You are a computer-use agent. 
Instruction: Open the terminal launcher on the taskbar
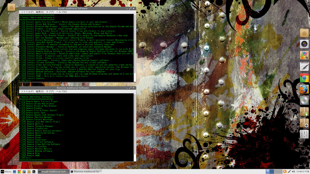(x=34, y=171)
